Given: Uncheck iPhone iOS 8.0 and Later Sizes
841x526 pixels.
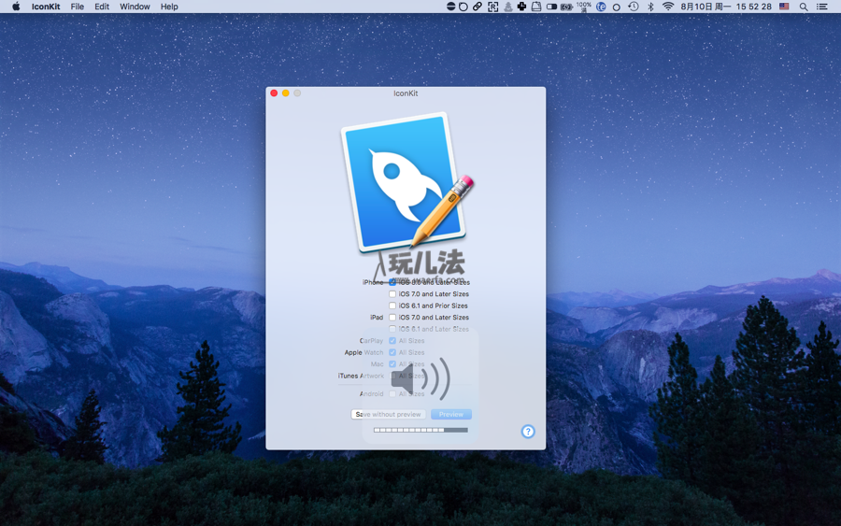Looking at the screenshot, I should click(x=392, y=282).
